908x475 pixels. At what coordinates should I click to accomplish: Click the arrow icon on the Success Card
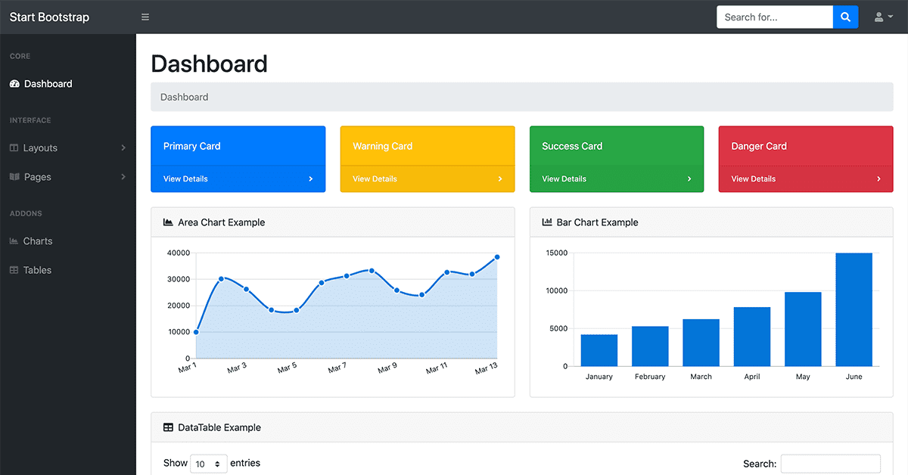coord(689,179)
